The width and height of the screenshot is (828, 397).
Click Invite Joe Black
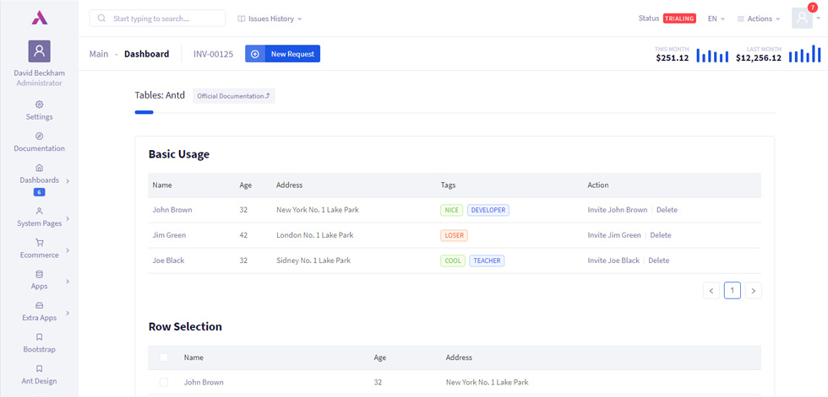tap(613, 260)
